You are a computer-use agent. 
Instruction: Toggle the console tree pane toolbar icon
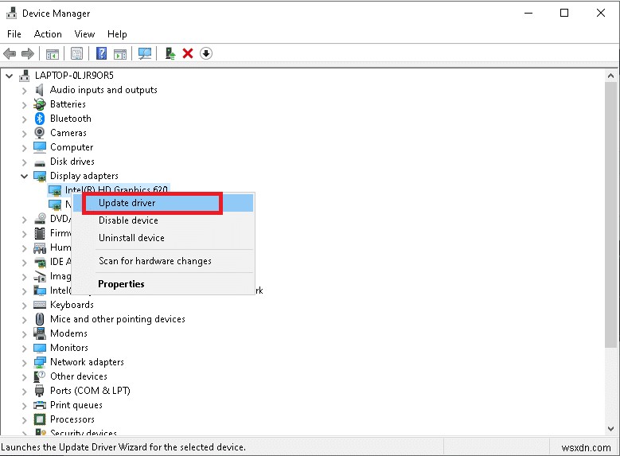click(x=53, y=53)
